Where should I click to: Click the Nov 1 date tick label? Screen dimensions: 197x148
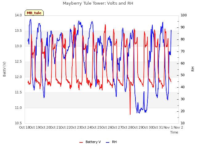pos(168,127)
